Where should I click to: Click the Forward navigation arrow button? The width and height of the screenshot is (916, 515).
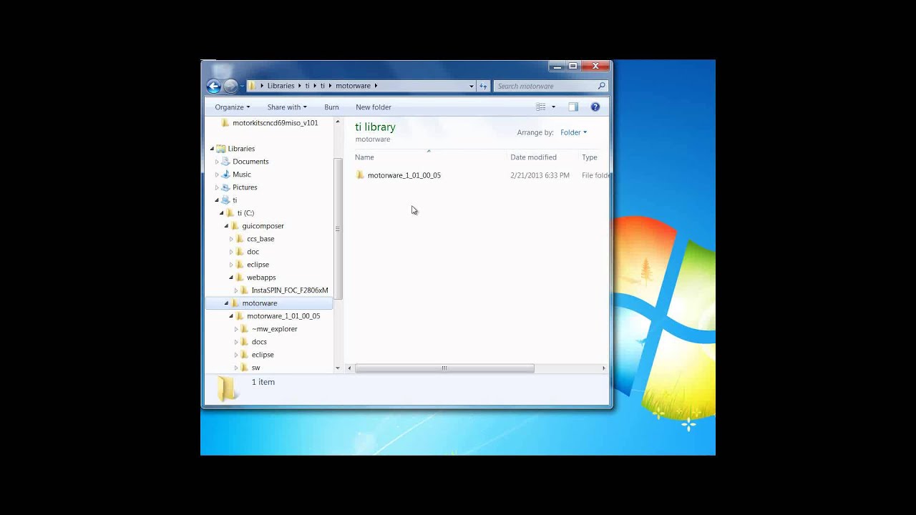tap(230, 86)
